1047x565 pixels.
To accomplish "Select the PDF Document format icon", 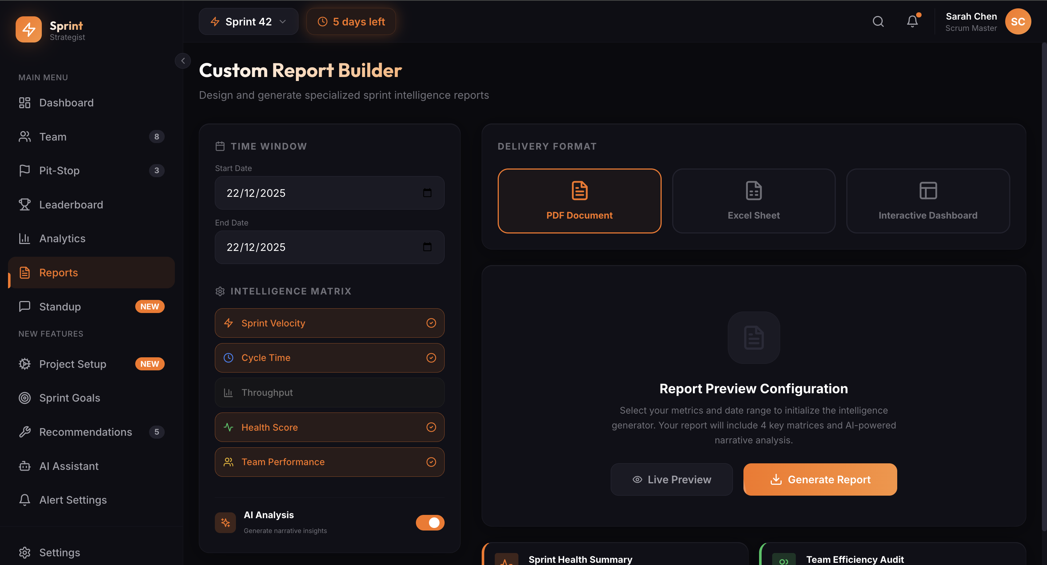I will click(579, 190).
